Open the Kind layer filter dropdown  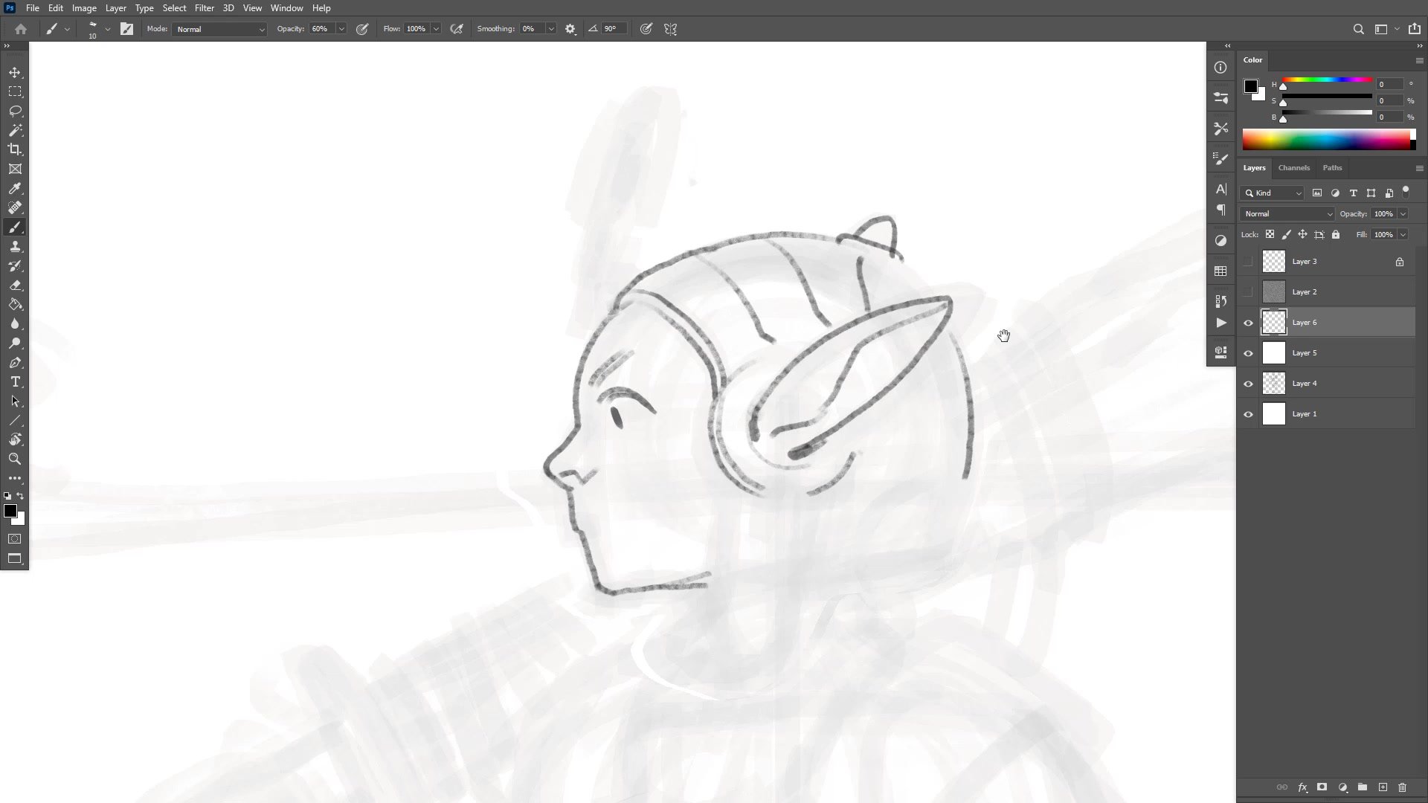[1273, 193]
